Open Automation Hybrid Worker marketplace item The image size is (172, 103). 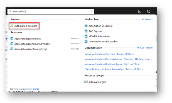103,41
